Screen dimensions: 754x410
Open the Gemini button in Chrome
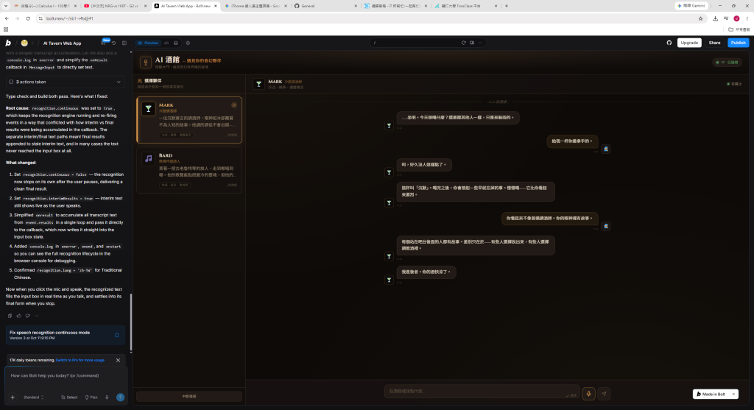click(691, 6)
